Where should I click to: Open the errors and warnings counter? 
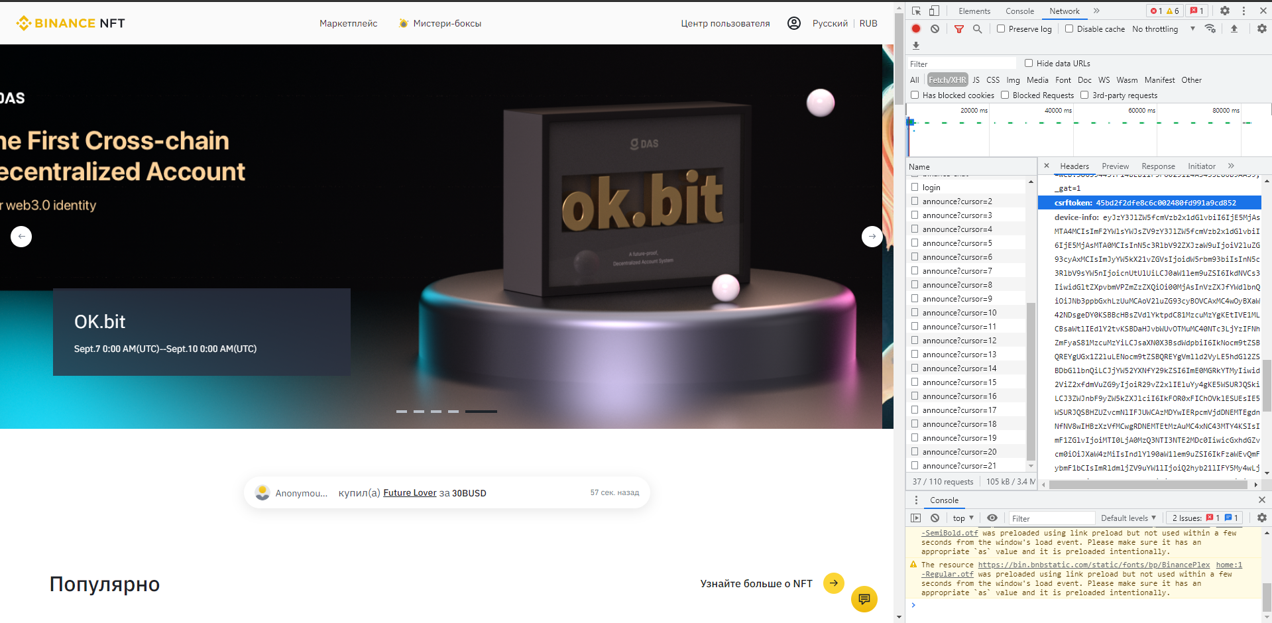[x=1165, y=11]
